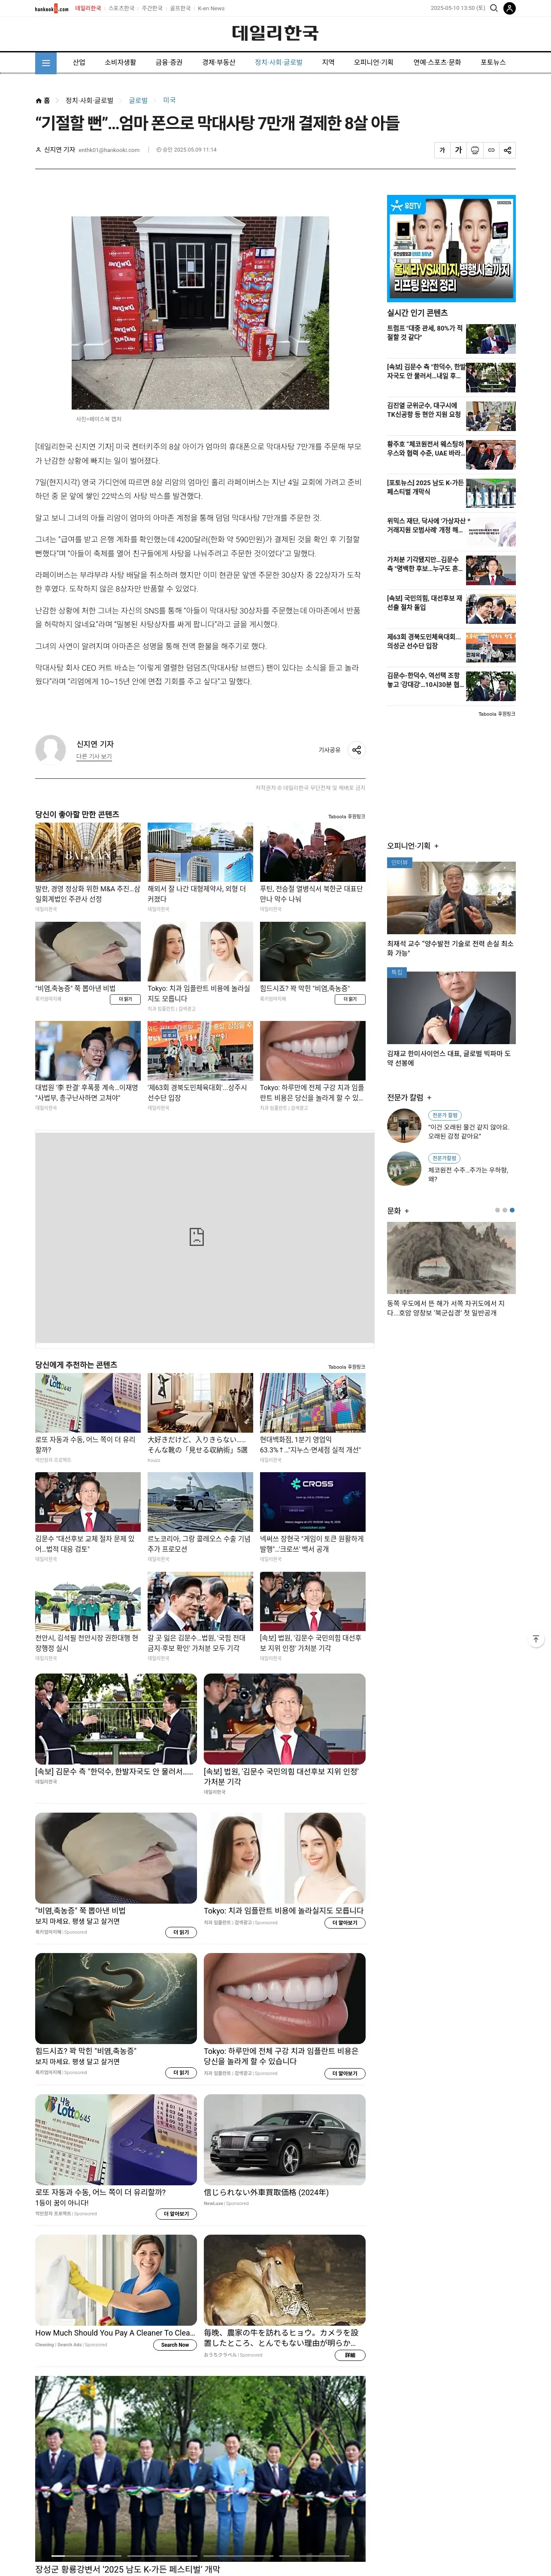Open the 운전TV banner advertisement
The image size is (551, 2576).
[x=451, y=248]
